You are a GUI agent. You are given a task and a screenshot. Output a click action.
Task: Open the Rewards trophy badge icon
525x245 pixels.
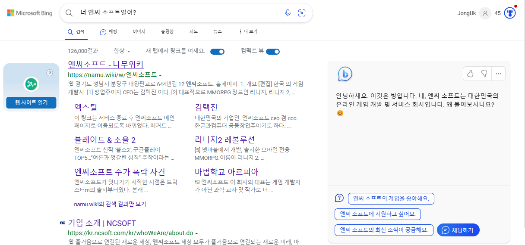pyautogui.click(x=510, y=13)
